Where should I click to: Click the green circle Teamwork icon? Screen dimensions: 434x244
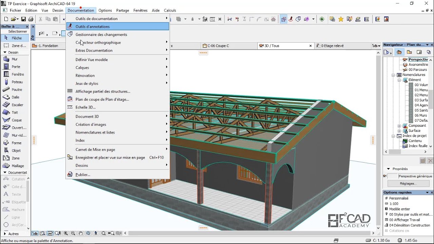322,19
